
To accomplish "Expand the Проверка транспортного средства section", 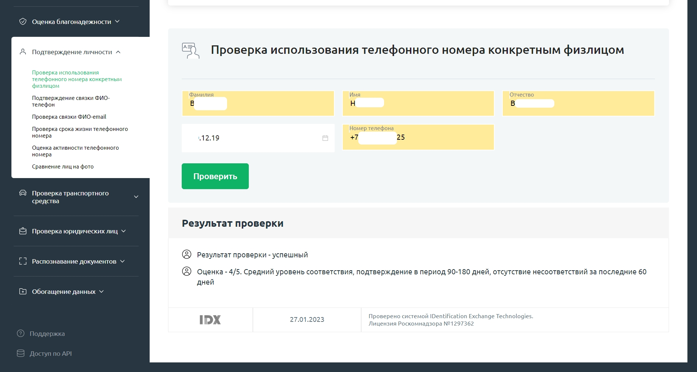I will [x=136, y=197].
